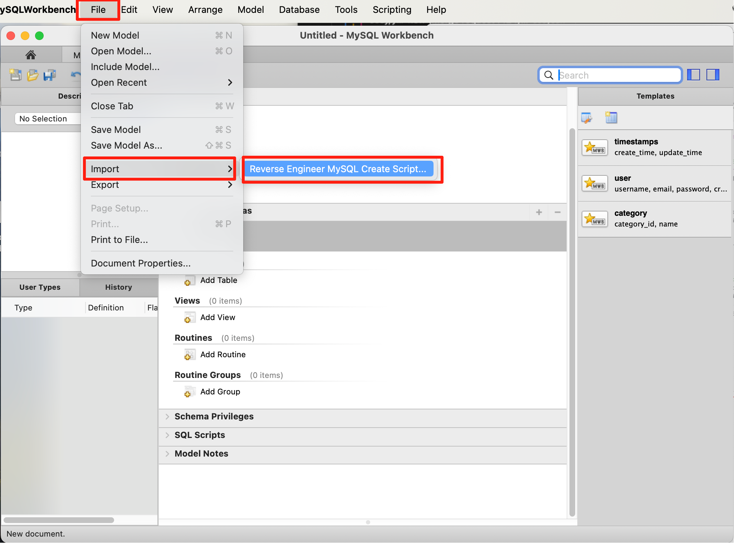Click the Templates panel header
The height and width of the screenshot is (543, 734).
(x=655, y=96)
